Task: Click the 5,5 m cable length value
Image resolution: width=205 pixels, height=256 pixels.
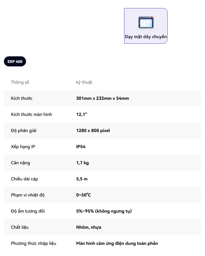Action: coord(82,179)
